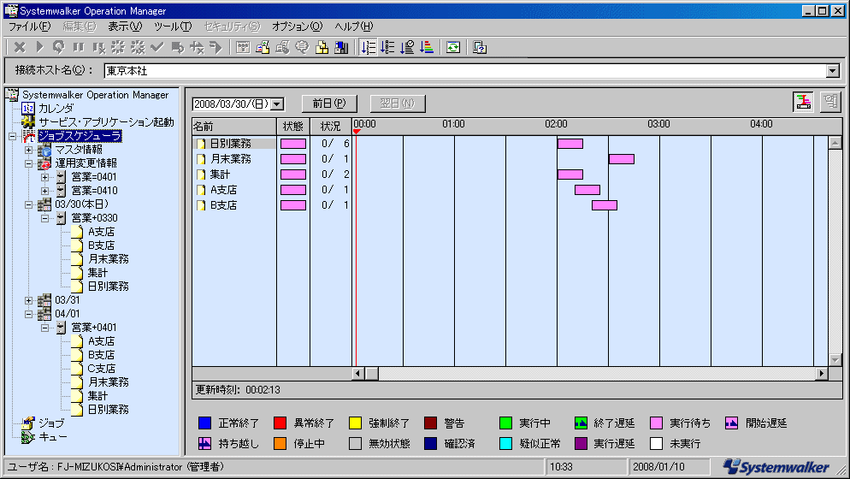Click the play (start) arrow toolbar icon
850x479 pixels.
[x=39, y=48]
